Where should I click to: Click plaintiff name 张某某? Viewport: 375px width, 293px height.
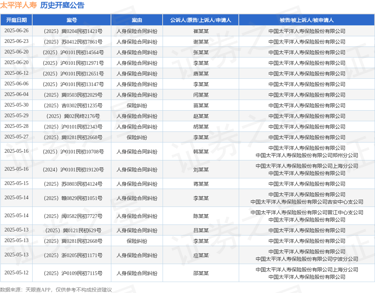click(201, 52)
